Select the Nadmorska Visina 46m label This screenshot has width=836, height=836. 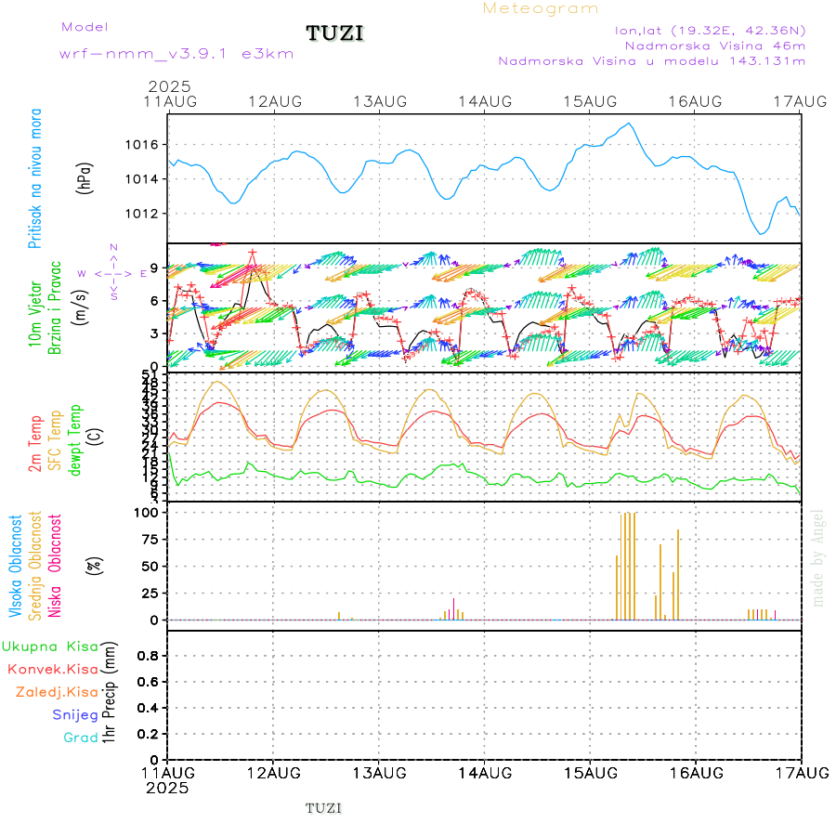[714, 45]
